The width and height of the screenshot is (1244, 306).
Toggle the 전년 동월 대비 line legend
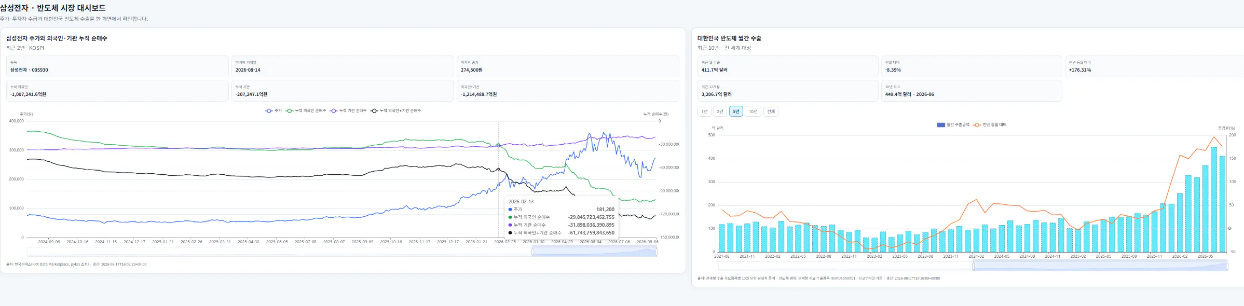(x=990, y=124)
